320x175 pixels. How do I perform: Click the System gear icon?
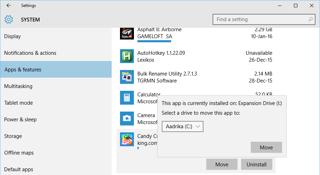coord(9,19)
